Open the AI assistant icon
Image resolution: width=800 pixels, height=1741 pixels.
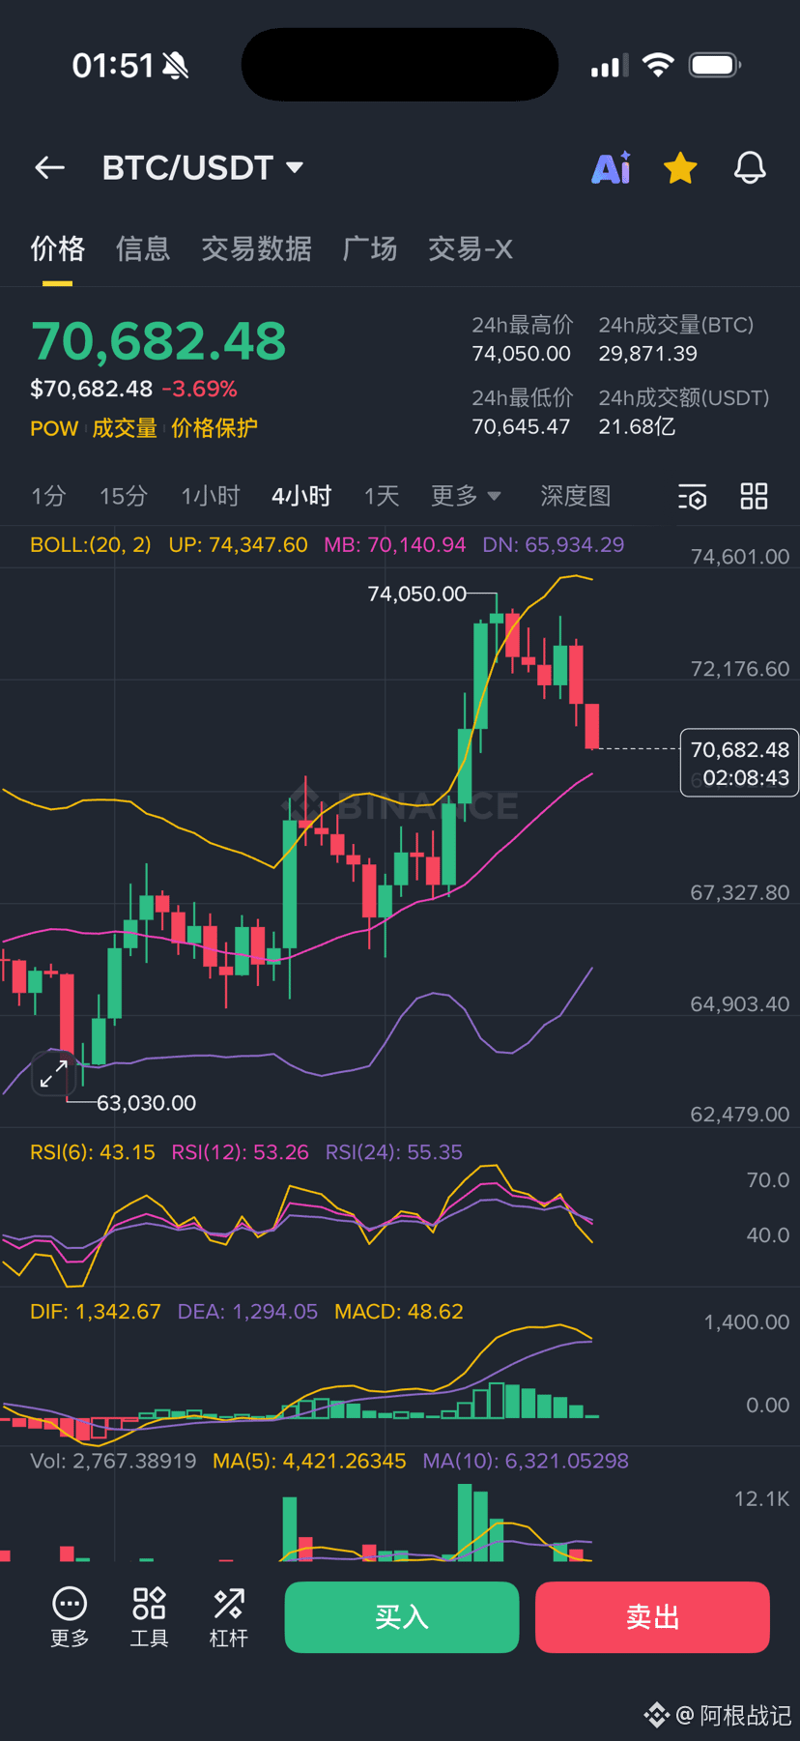coord(612,168)
